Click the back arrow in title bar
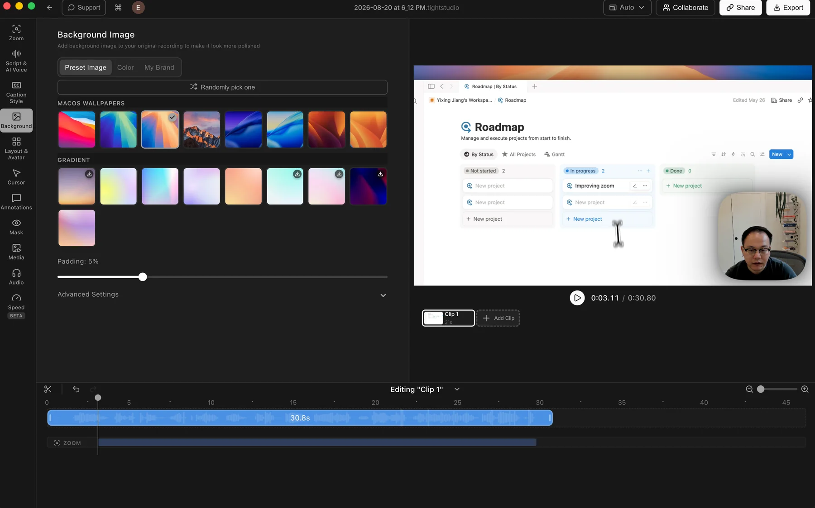Image resolution: width=815 pixels, height=508 pixels. click(49, 8)
